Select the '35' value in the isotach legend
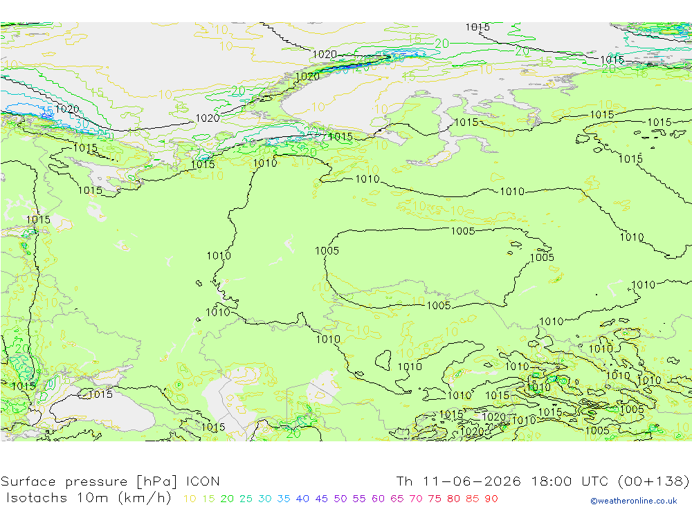This screenshot has height=507, width=692. [x=283, y=499]
